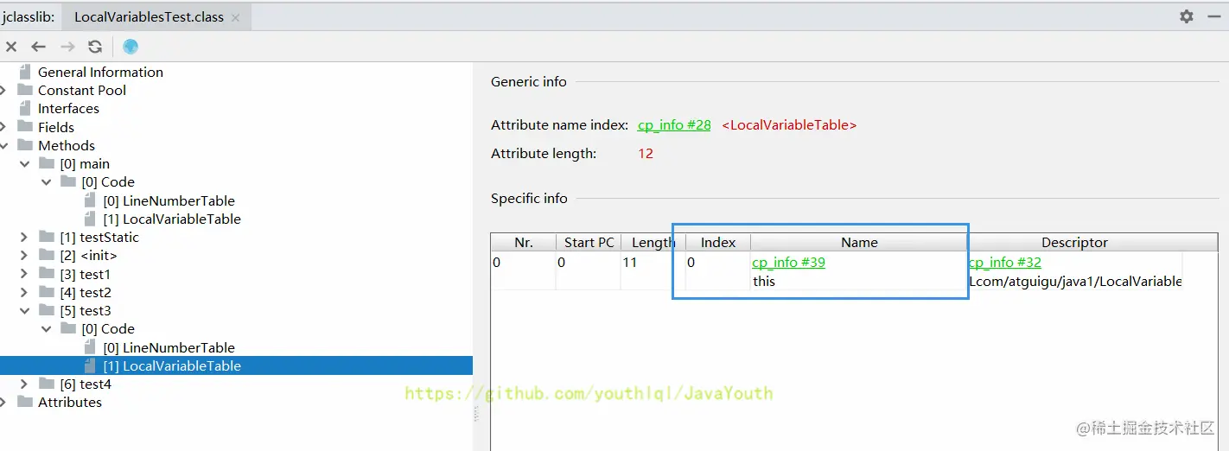Go back with the left arrow icon
The height and width of the screenshot is (451, 1229).
pos(38,47)
